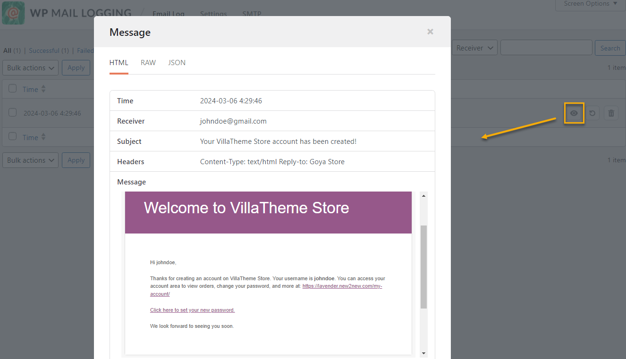This screenshot has width=626, height=359.
Task: Open the bottom Bulk actions dropdown
Action: coord(31,160)
